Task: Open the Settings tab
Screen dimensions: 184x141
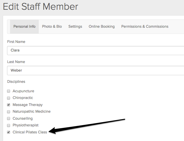Action: [x=75, y=26]
